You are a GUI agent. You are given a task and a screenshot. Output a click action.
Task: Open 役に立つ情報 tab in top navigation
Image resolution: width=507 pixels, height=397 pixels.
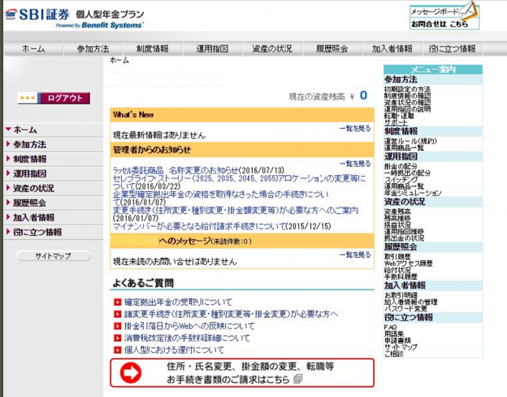453,49
